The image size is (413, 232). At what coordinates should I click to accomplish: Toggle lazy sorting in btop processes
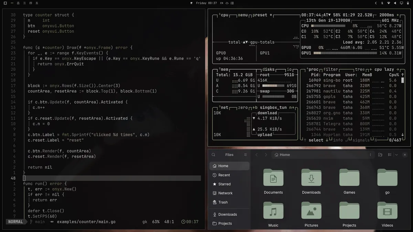point(389,69)
